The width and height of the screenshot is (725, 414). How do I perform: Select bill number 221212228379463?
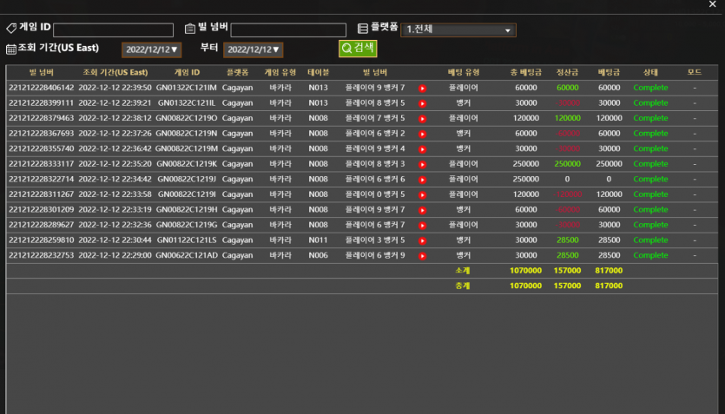point(41,118)
